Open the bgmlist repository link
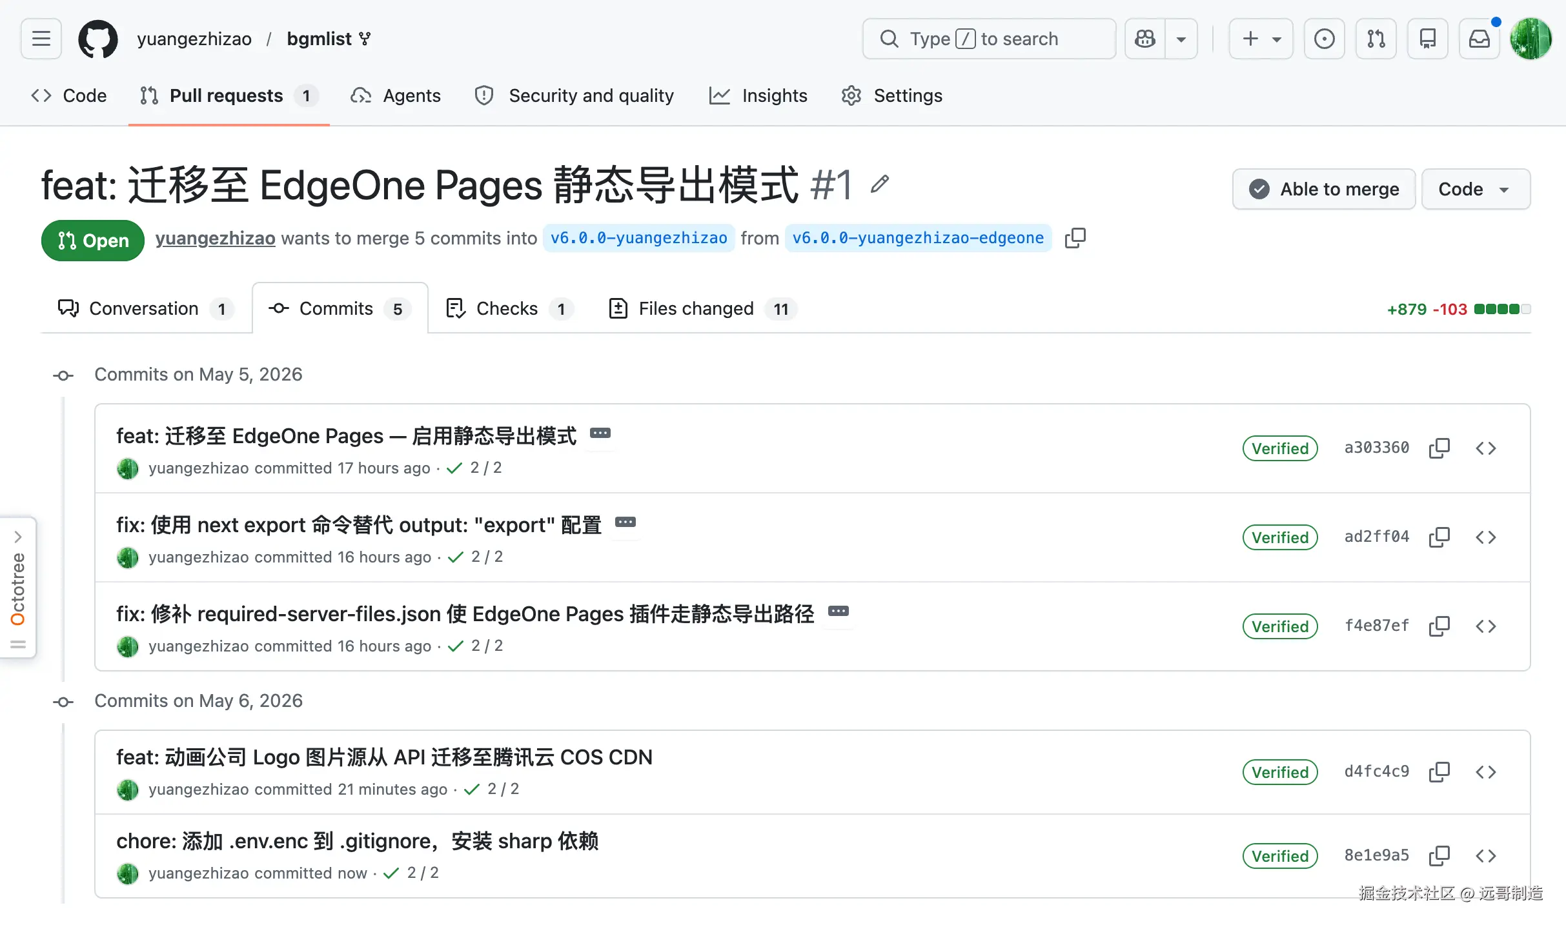The width and height of the screenshot is (1566, 925). coord(319,39)
